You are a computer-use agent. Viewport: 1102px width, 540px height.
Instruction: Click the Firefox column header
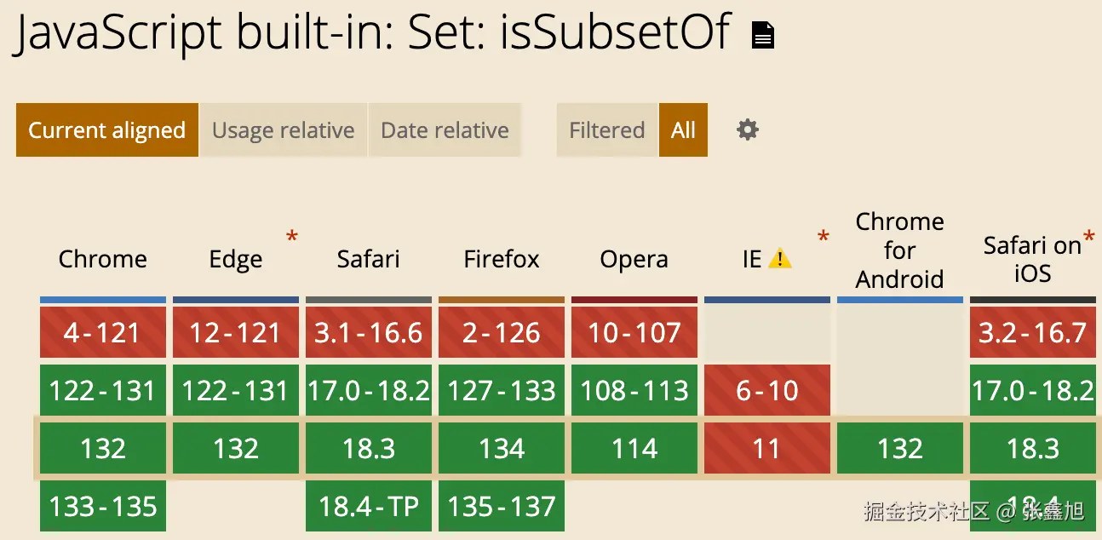click(502, 259)
